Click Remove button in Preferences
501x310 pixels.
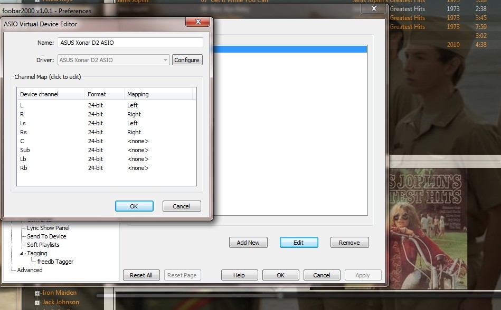[x=349, y=243]
